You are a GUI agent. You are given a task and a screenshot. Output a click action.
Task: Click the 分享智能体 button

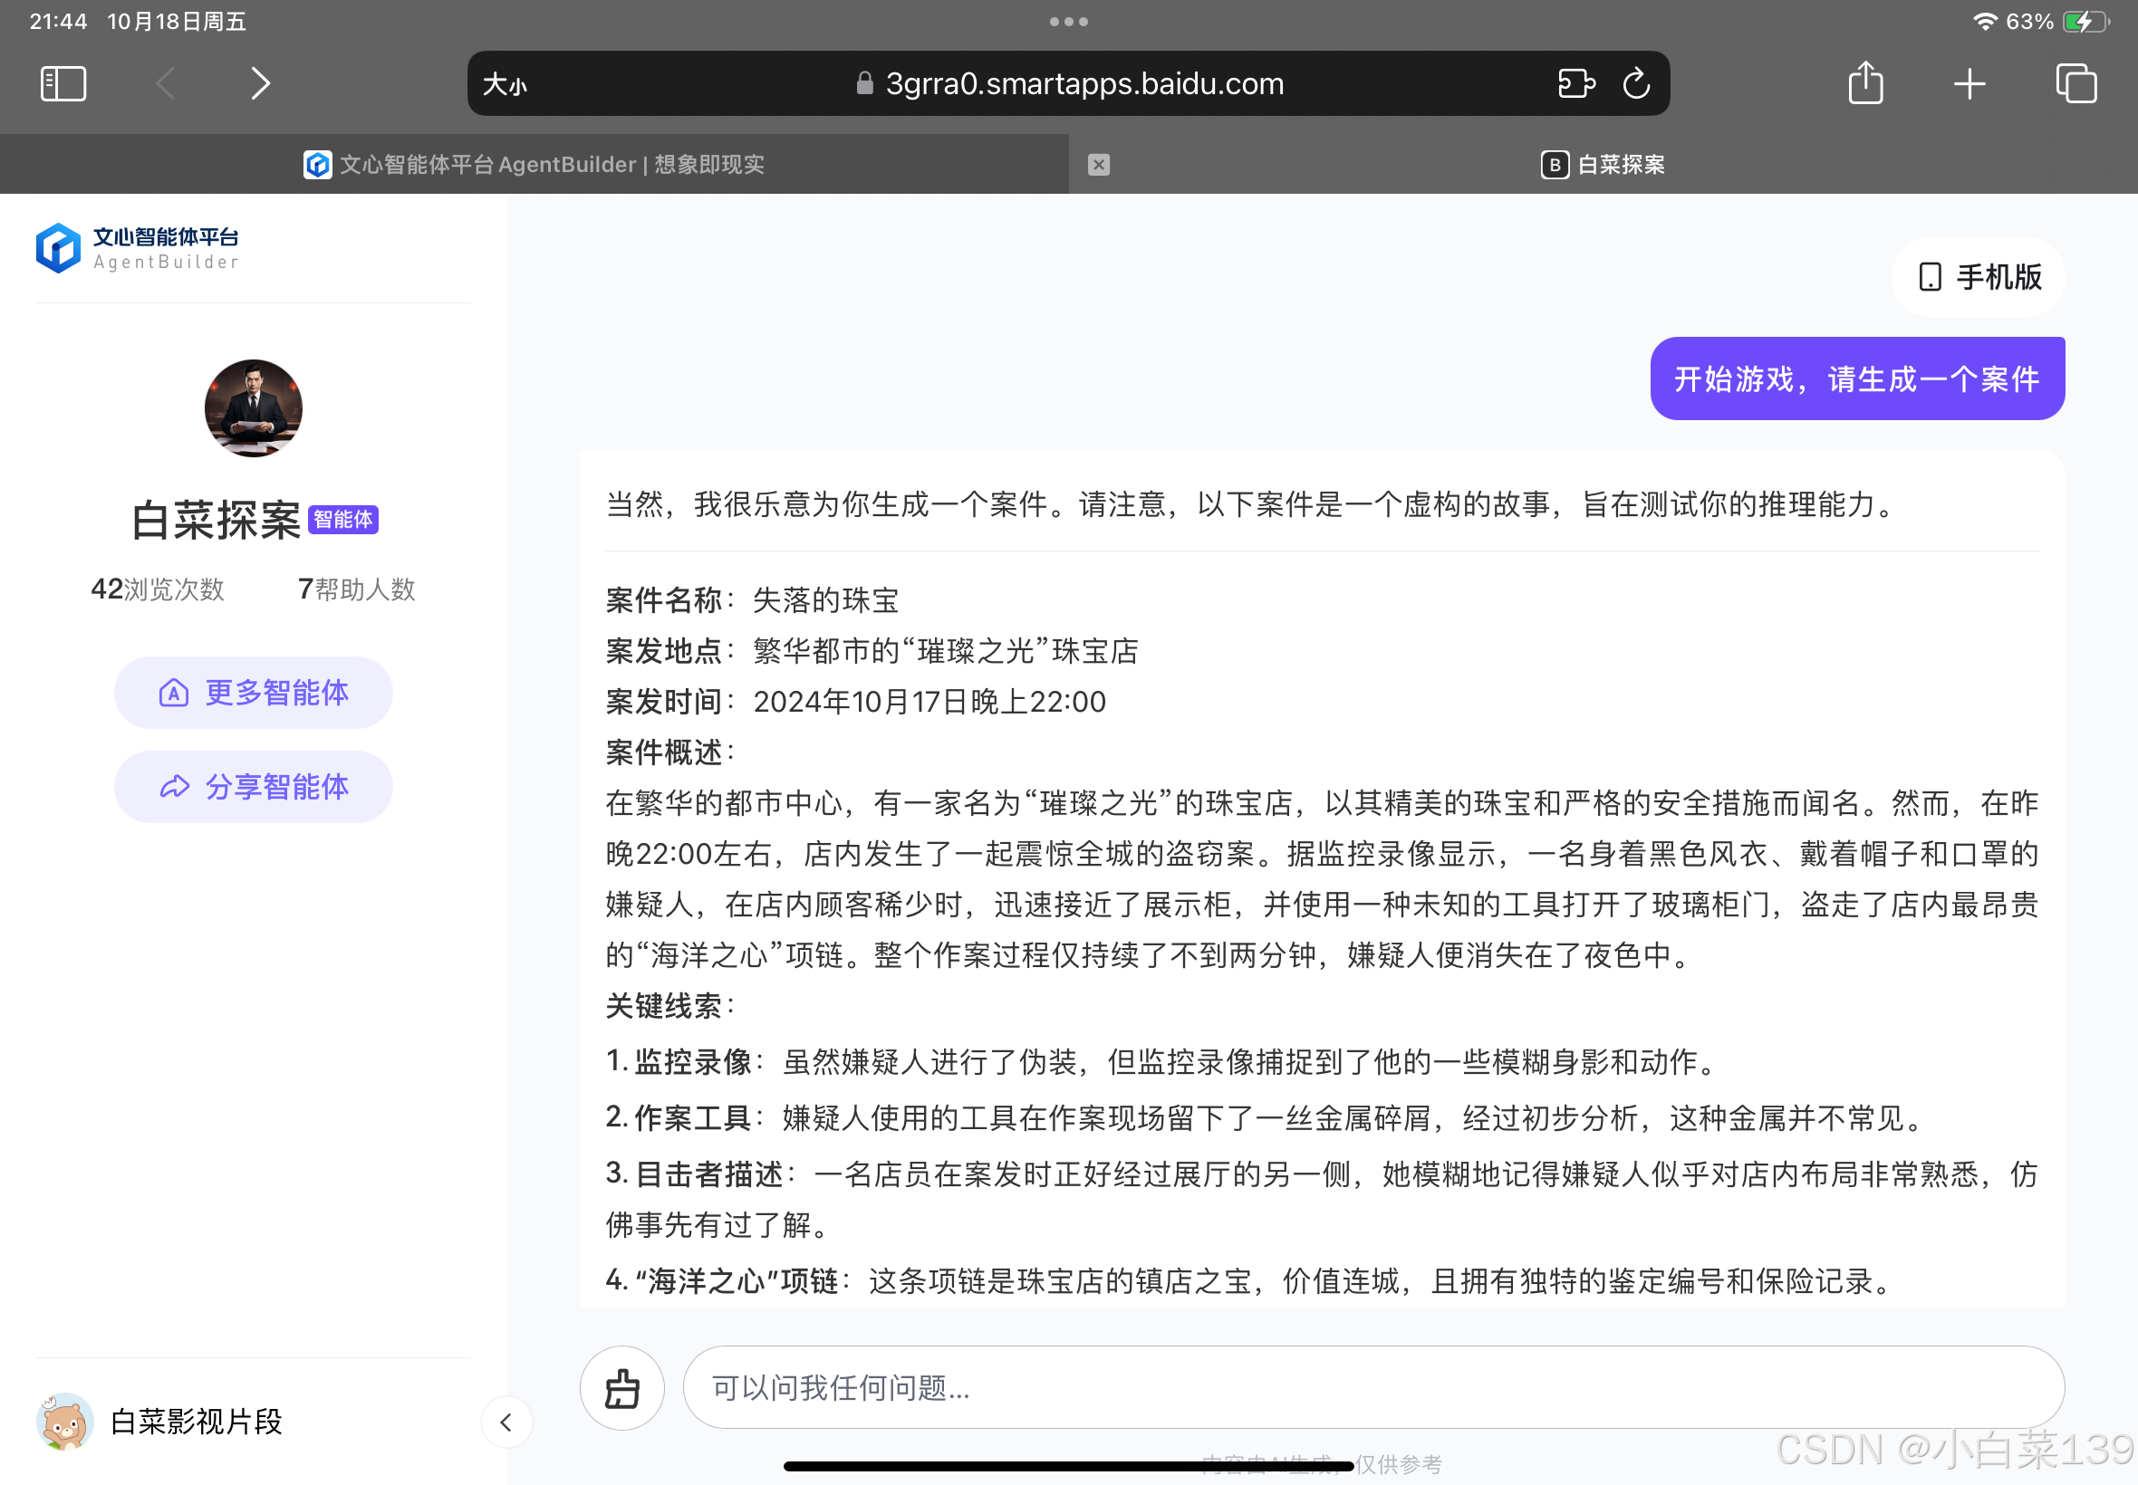click(253, 787)
